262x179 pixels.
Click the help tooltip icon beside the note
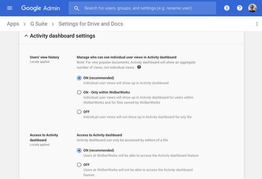[139, 67]
